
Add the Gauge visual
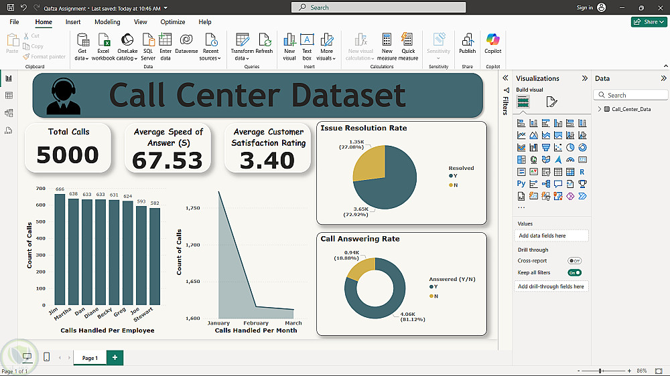coord(570,160)
